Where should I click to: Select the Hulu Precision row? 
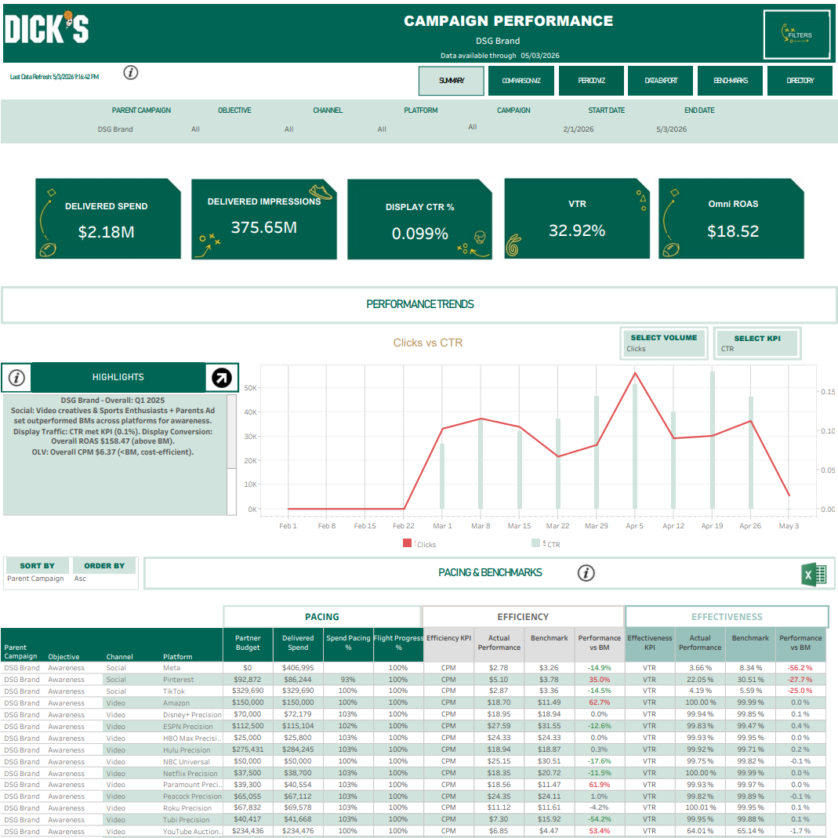pos(413,750)
